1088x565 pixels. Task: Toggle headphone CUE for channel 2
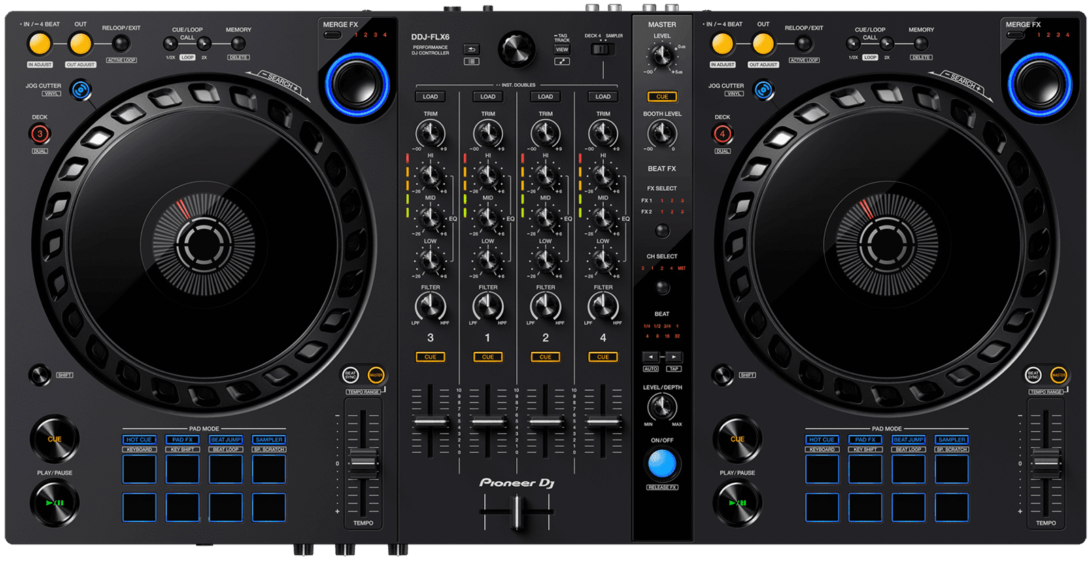545,357
